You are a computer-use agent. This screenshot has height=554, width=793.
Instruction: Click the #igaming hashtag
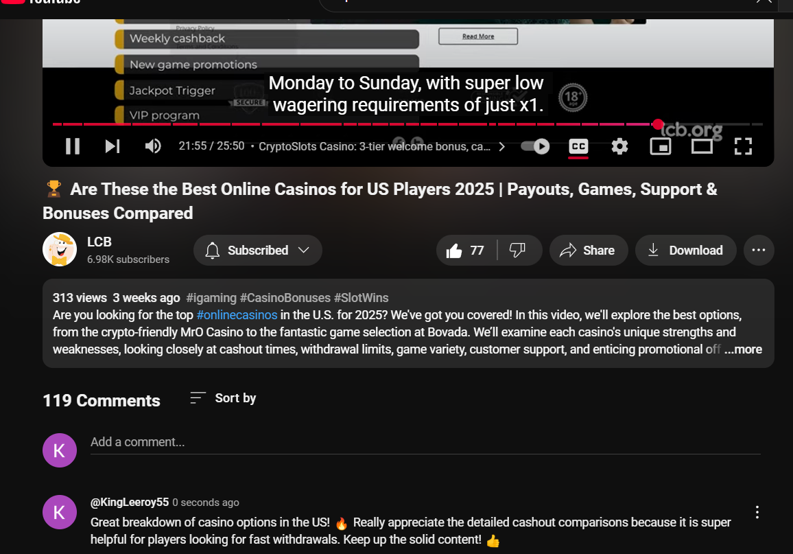pyautogui.click(x=211, y=298)
